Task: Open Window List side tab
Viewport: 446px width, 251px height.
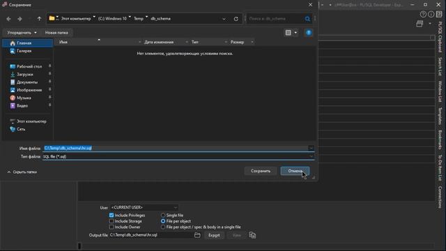Action: (x=440, y=91)
